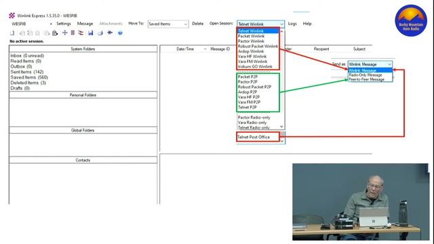434x244 pixels.
Task: Click the Message ID column header
Action: (x=220, y=49)
